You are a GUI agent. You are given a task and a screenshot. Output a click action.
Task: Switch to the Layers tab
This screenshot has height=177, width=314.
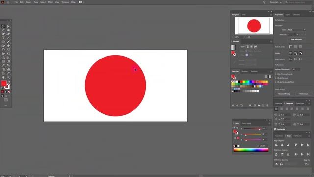coord(288,15)
